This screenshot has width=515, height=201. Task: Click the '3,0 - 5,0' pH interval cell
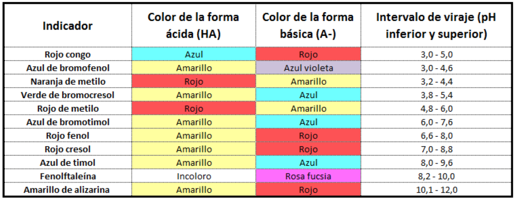point(436,54)
